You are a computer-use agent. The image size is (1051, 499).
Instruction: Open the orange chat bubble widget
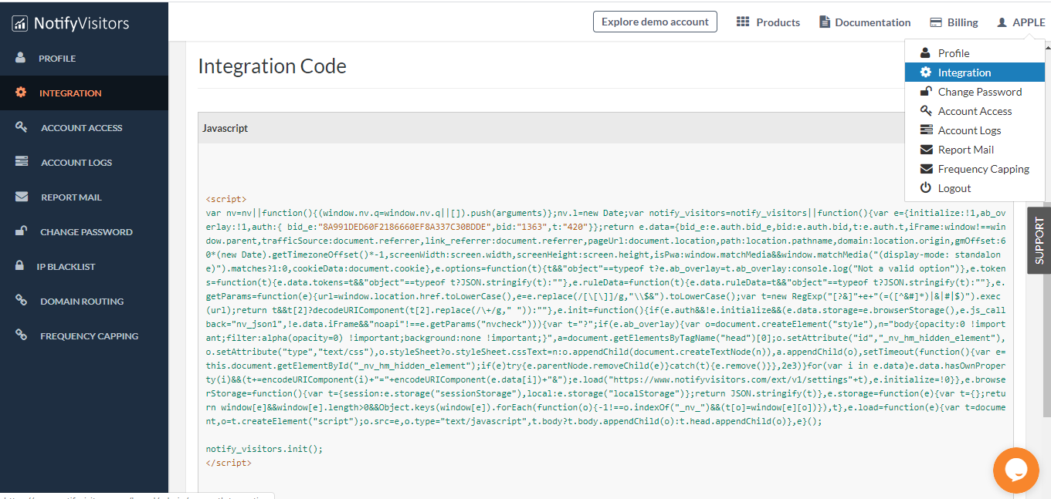click(1015, 470)
